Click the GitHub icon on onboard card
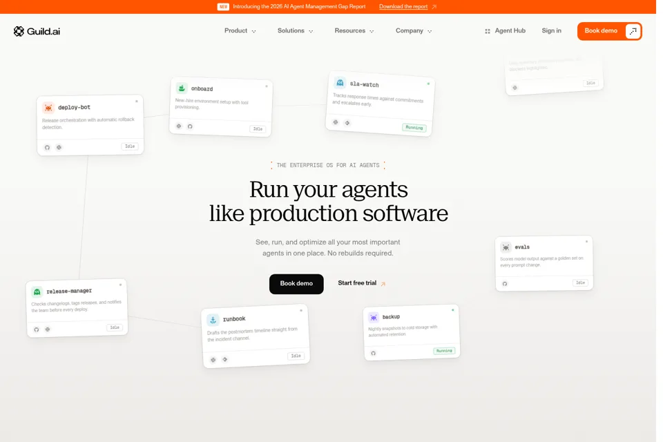The width and height of the screenshot is (663, 442). [191, 126]
